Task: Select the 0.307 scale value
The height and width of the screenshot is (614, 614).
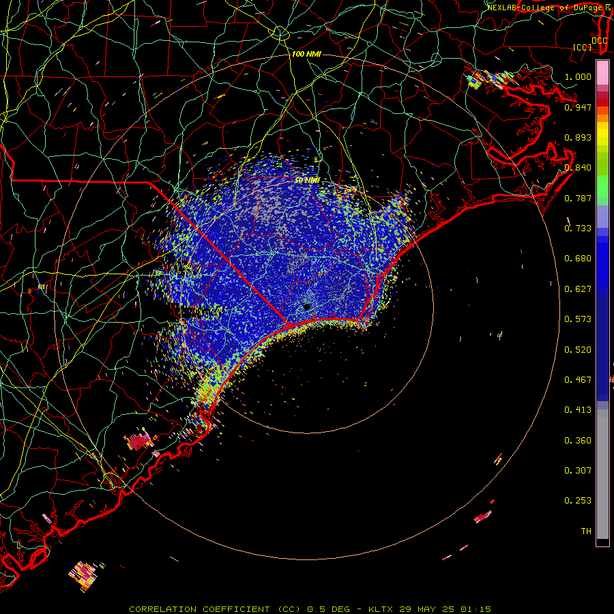Action: point(578,471)
